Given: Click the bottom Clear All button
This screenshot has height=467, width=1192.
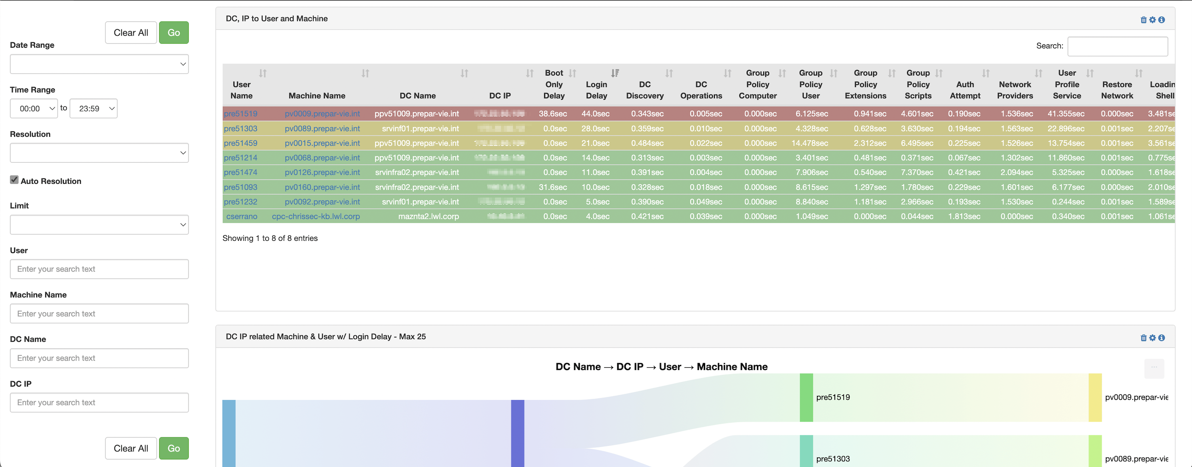Looking at the screenshot, I should point(131,448).
